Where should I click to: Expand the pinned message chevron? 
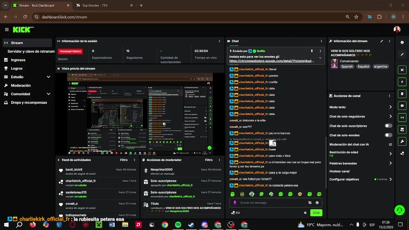point(320,58)
